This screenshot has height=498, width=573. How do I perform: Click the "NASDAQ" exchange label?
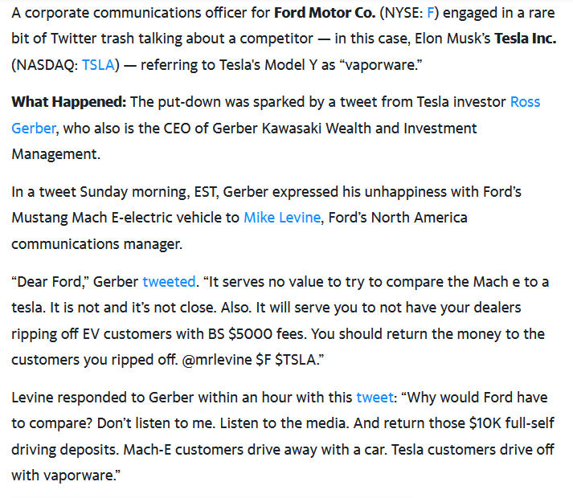pyautogui.click(x=45, y=65)
